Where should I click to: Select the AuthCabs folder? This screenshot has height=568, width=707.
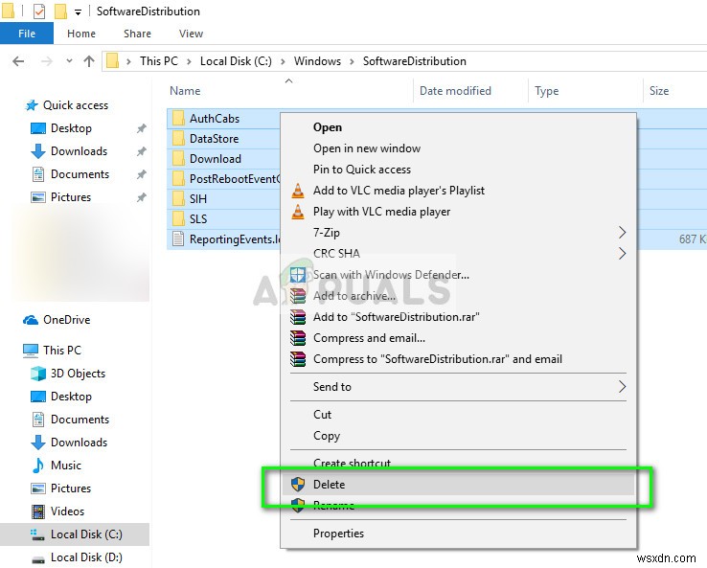click(215, 119)
